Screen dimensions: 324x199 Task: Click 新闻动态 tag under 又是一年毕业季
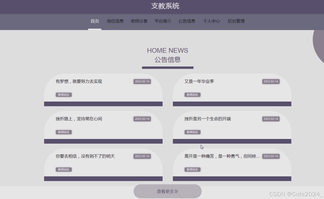tap(192, 95)
